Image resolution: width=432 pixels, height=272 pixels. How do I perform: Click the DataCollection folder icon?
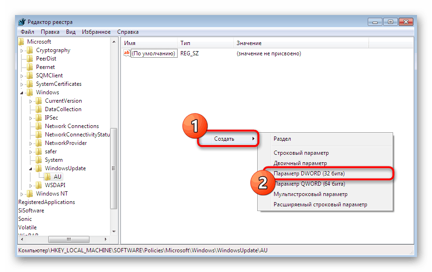tap(39, 109)
